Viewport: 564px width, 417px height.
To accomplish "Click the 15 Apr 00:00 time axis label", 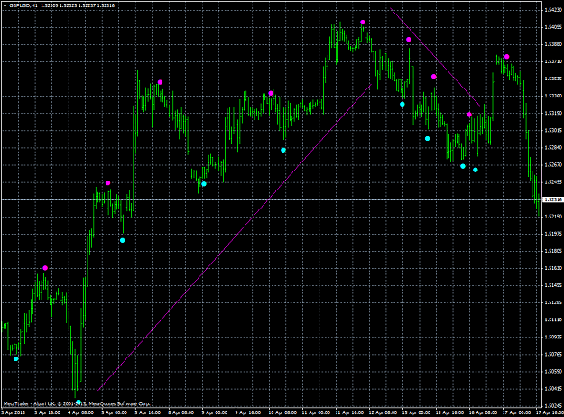I will [416, 412].
